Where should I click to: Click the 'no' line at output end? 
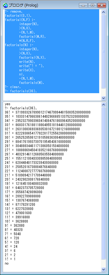click(7, 263)
